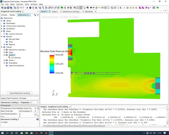Click the New Simulation toolbar icon
Image resolution: width=169 pixels, height=135 pixels.
[x=2, y=8]
